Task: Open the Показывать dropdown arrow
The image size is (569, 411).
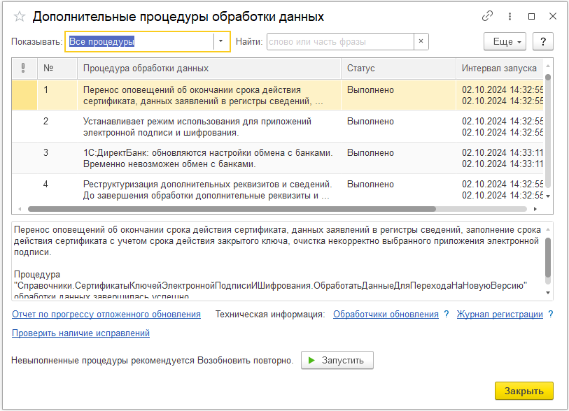Action: 221,41
